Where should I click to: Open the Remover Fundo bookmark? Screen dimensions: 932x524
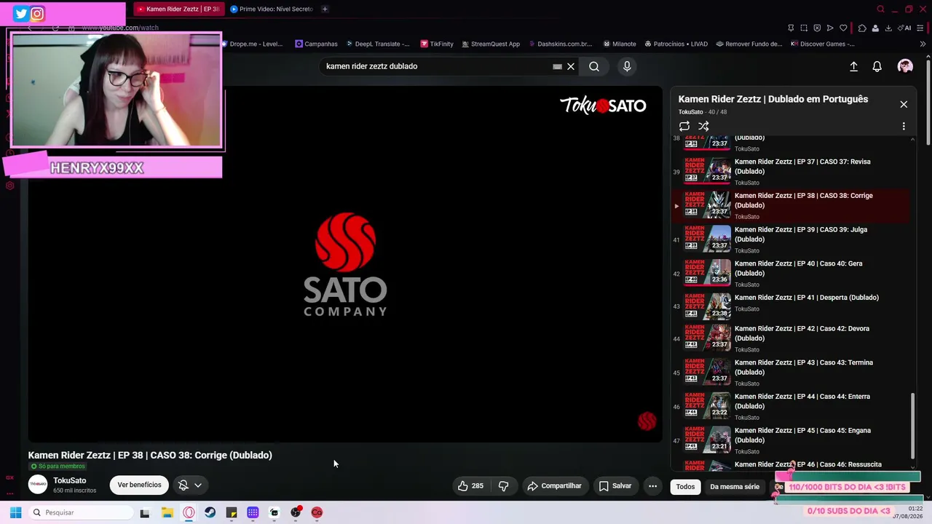click(749, 44)
